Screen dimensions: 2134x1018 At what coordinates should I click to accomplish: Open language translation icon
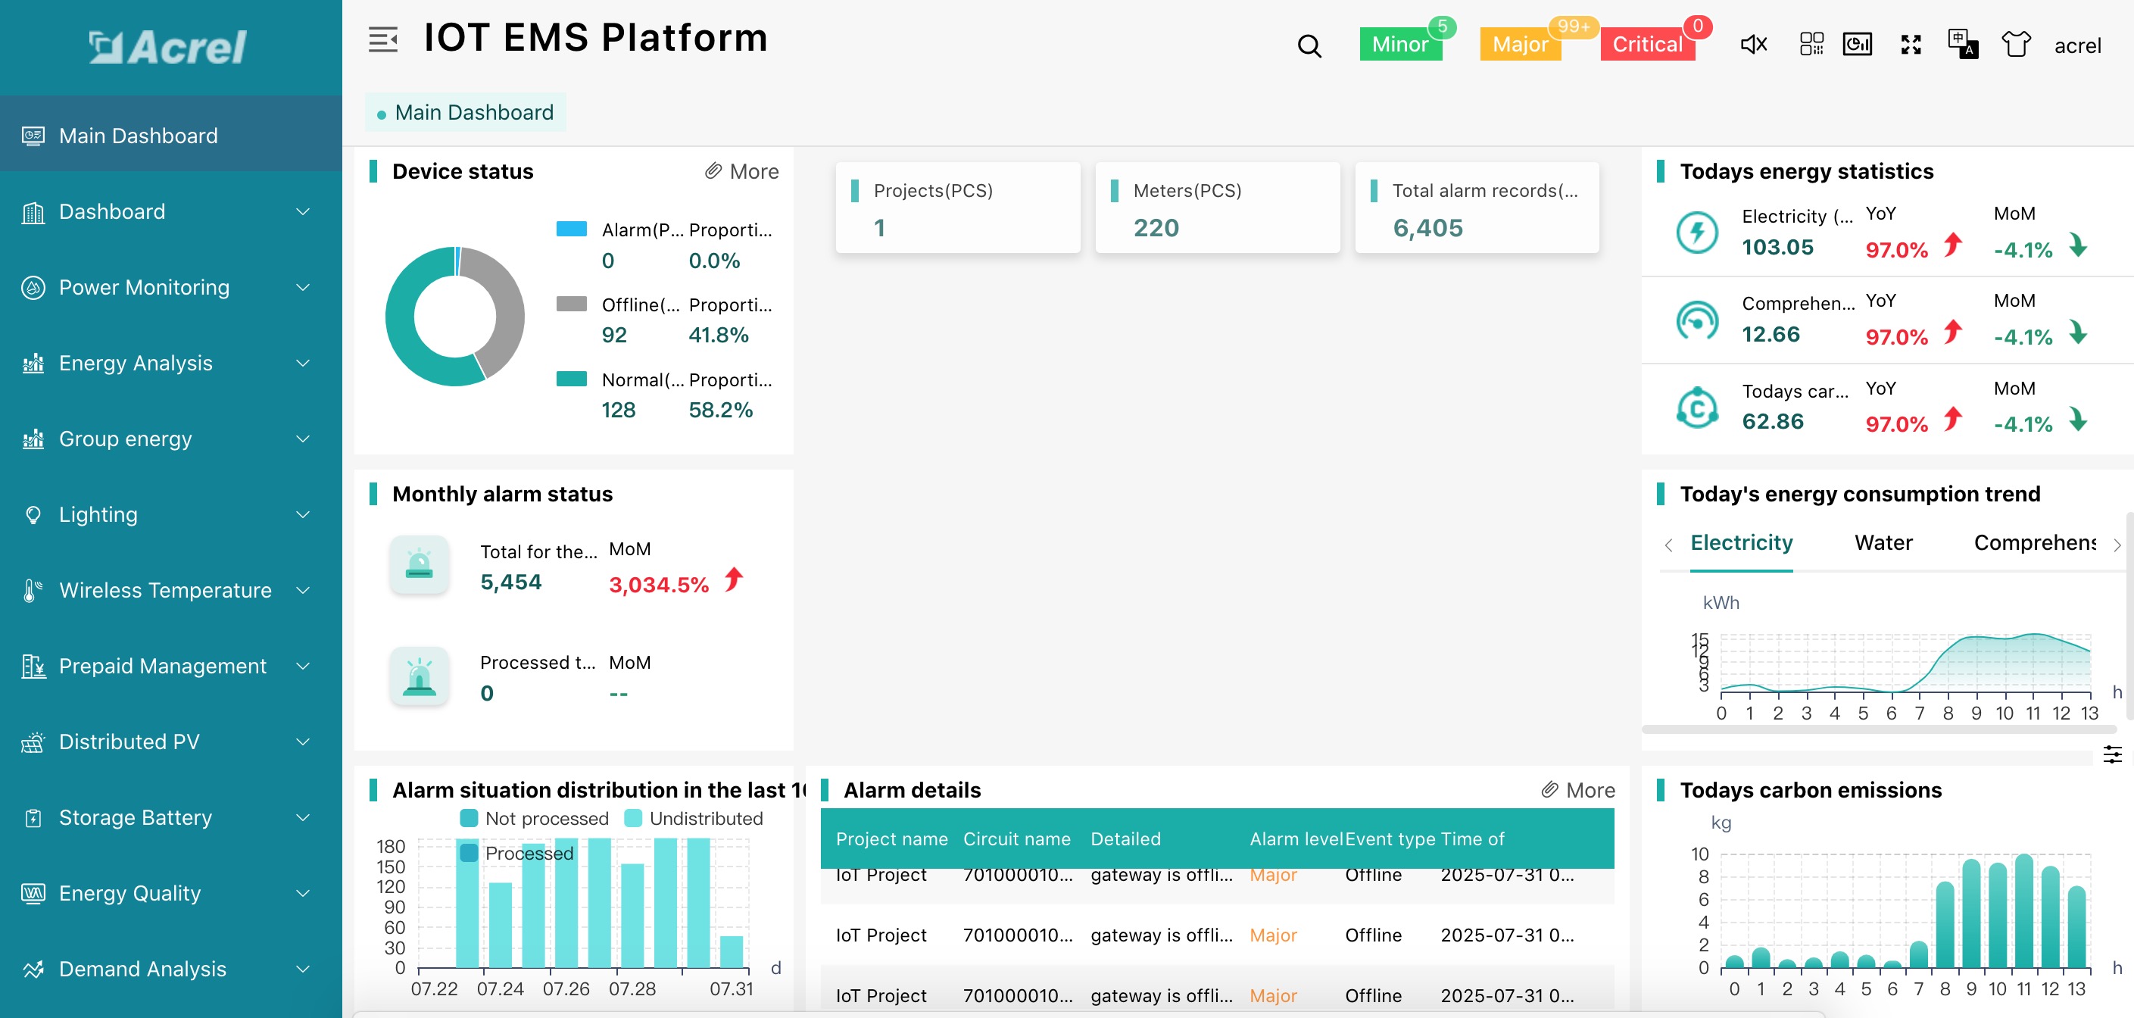1963,44
